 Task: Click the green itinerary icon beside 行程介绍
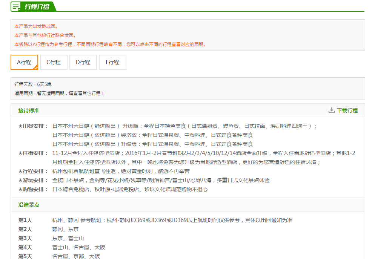point(16,6)
